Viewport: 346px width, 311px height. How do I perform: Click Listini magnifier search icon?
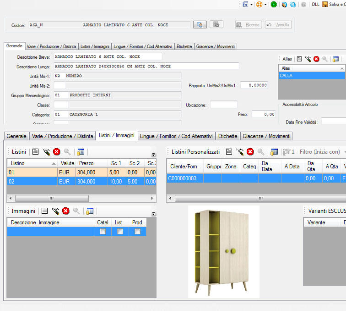tap(67, 152)
